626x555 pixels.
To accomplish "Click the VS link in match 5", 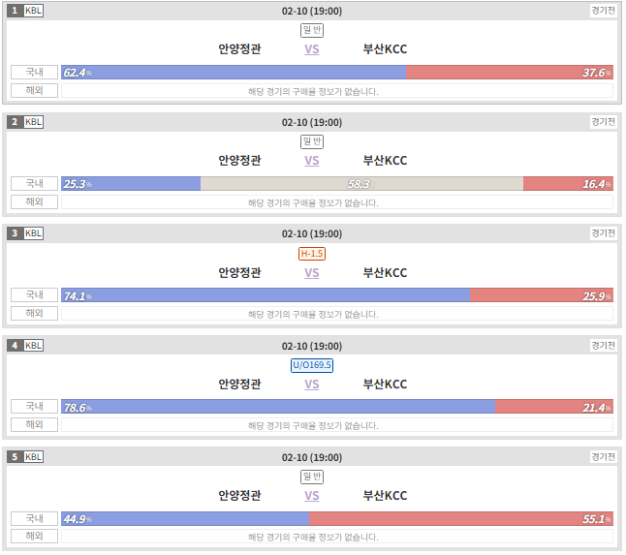I will (312, 496).
